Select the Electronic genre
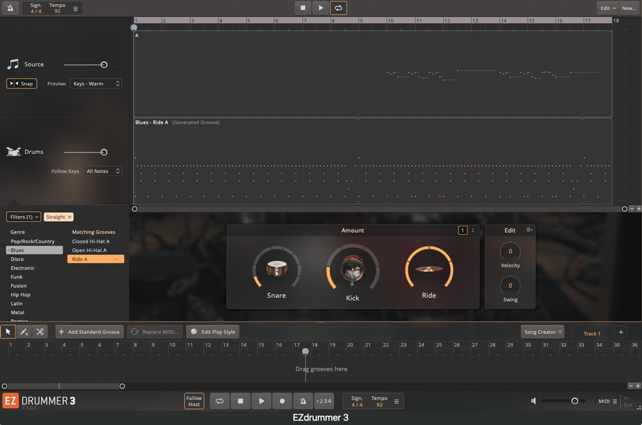This screenshot has width=642, height=425. point(22,268)
